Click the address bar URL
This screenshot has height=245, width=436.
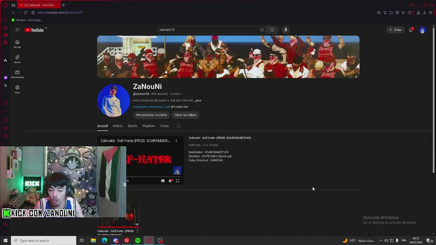tap(60, 13)
